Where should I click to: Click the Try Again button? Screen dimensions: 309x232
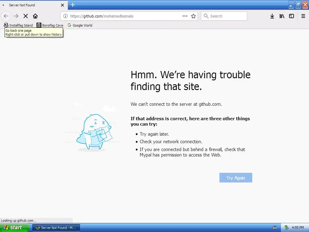coord(236,178)
